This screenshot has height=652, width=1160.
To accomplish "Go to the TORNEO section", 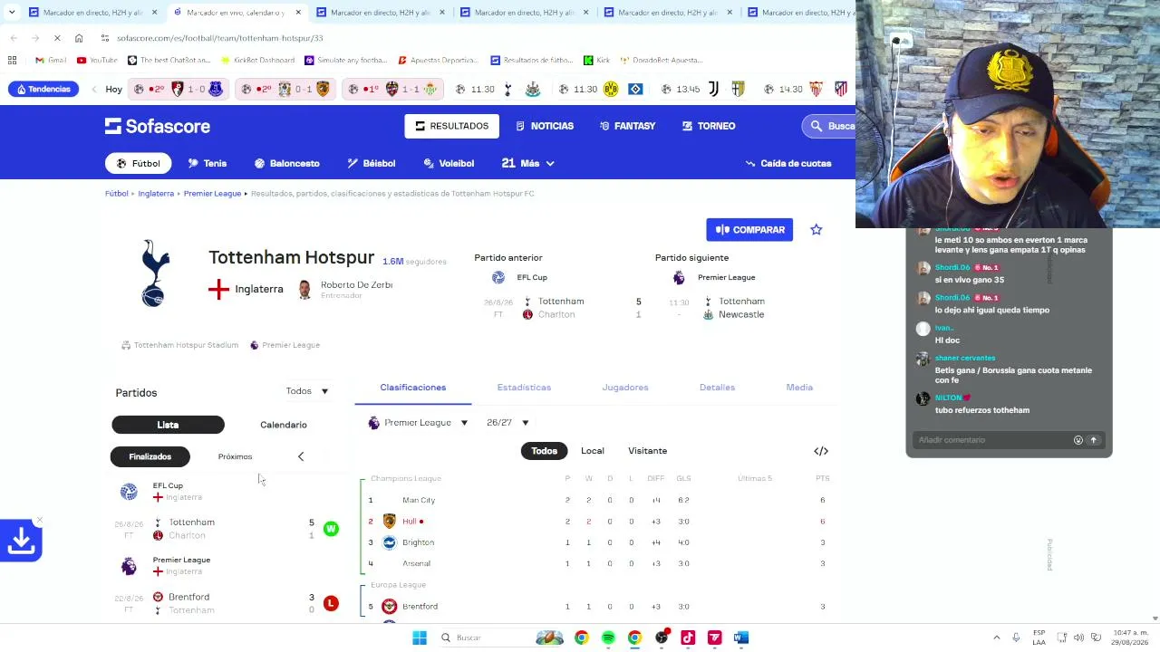I will (709, 126).
